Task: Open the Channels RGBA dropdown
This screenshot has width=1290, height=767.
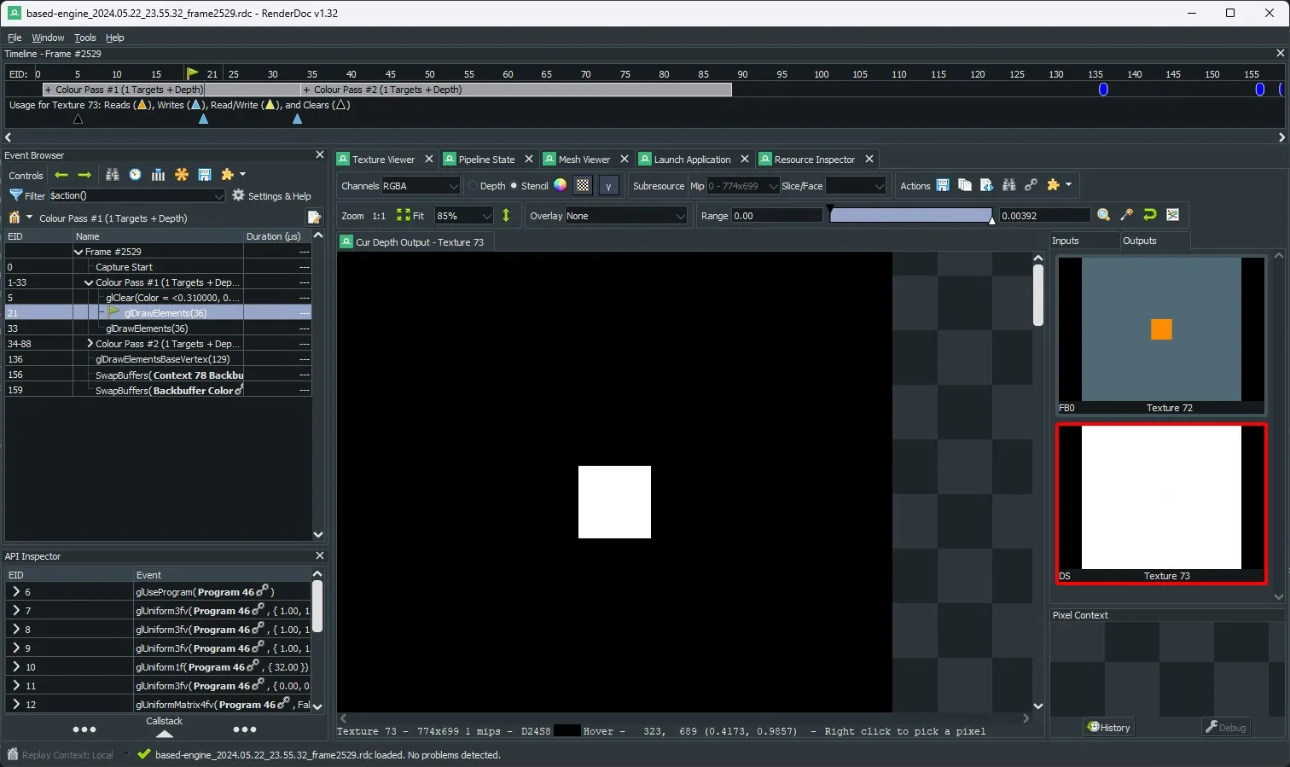Action: pyautogui.click(x=421, y=186)
